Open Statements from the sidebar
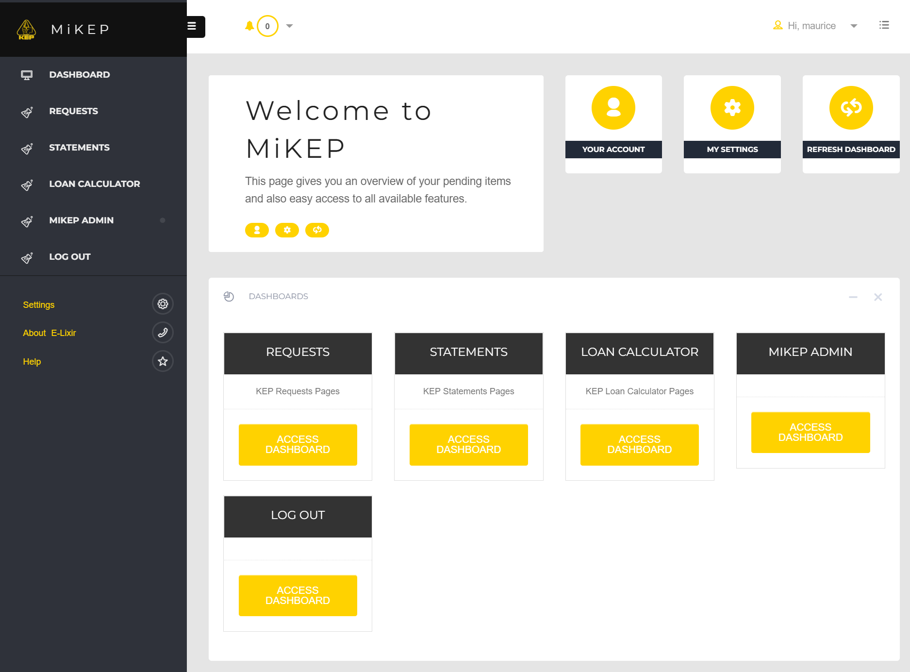The height and width of the screenshot is (672, 910). click(79, 148)
